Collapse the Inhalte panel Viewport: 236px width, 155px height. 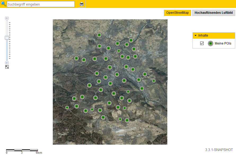point(195,36)
